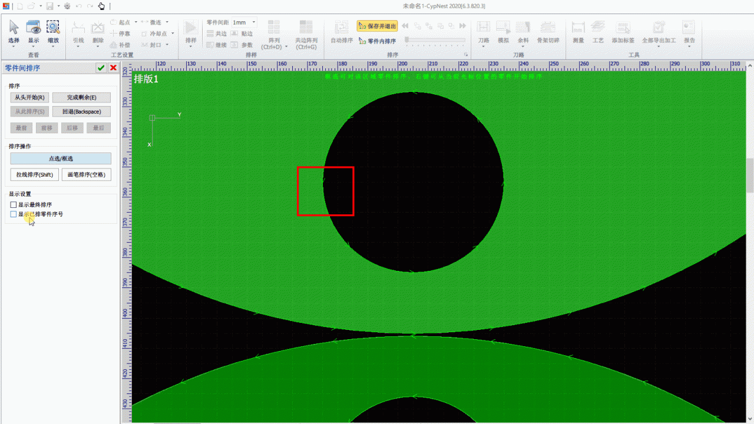This screenshot has height=424, width=754.
Task: Open the 排序 group dialog launcher
Action: point(467,55)
